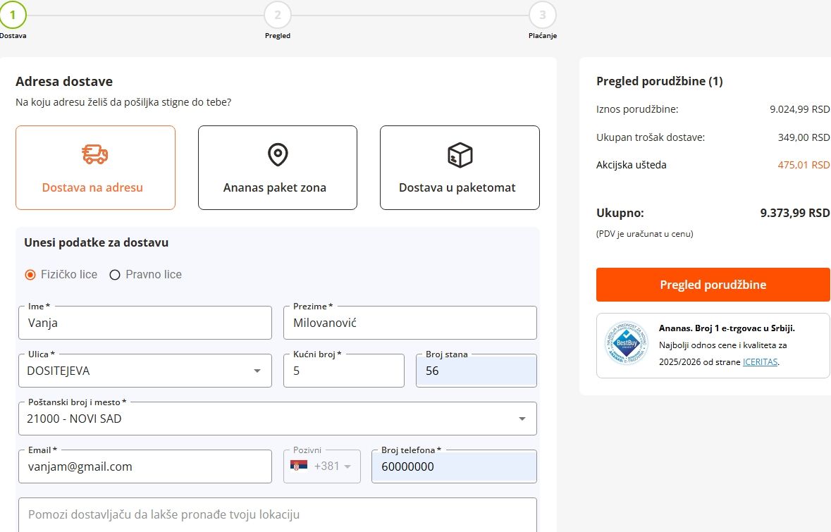Click the location pin icon
The width and height of the screenshot is (831, 532).
(x=278, y=154)
